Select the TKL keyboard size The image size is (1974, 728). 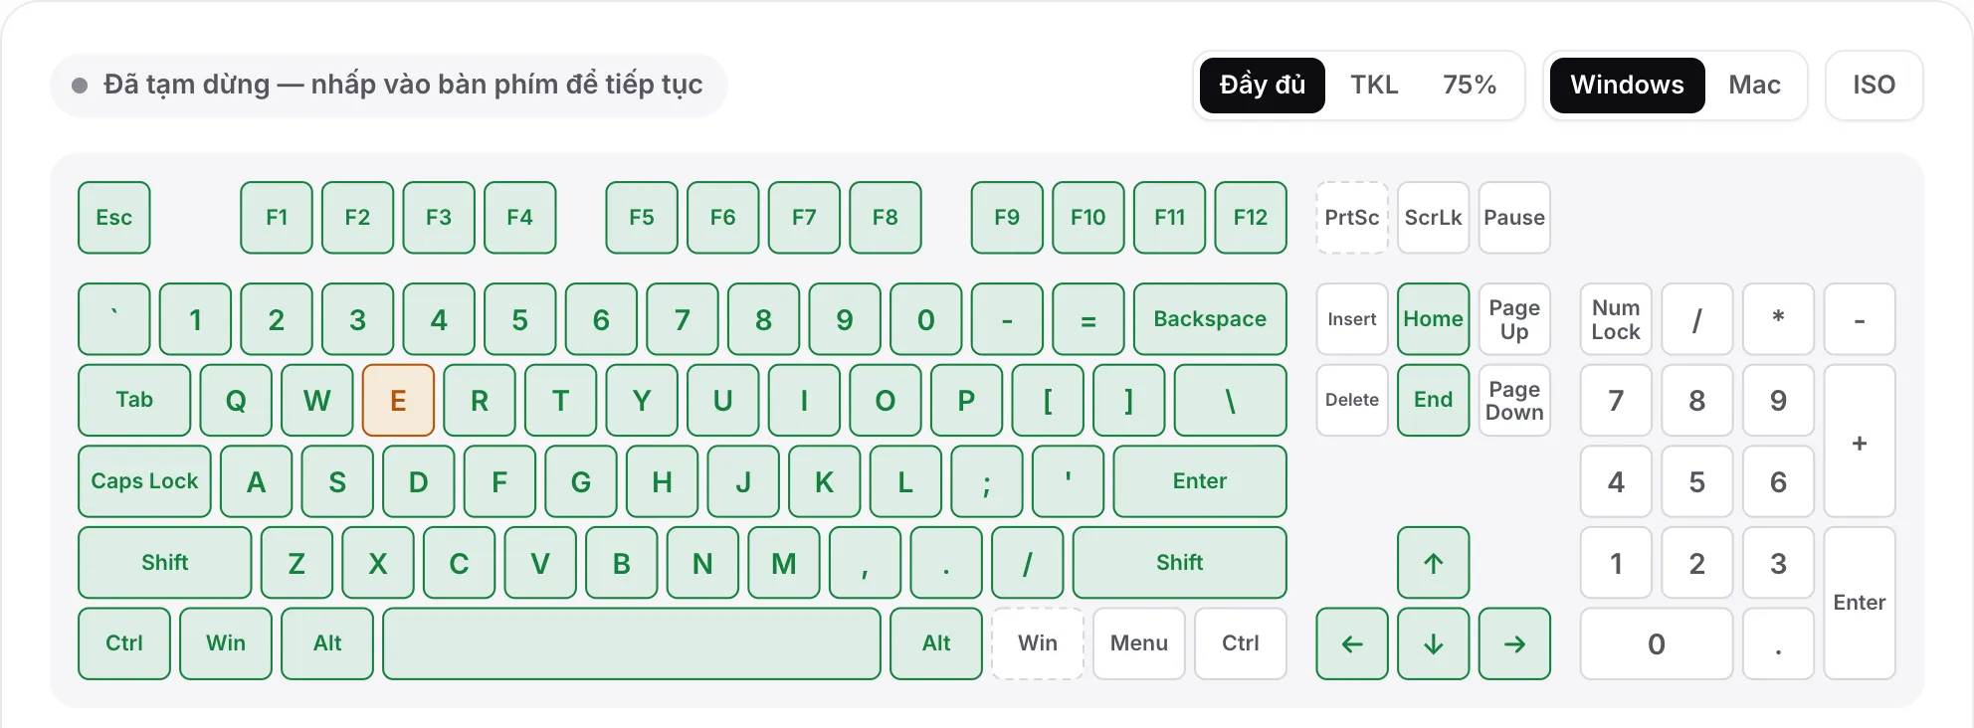(x=1374, y=85)
